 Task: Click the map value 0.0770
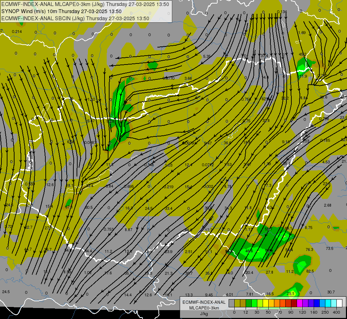(x=169, y=78)
